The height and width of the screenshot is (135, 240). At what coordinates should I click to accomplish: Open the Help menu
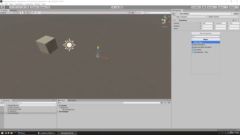coord(43,4)
